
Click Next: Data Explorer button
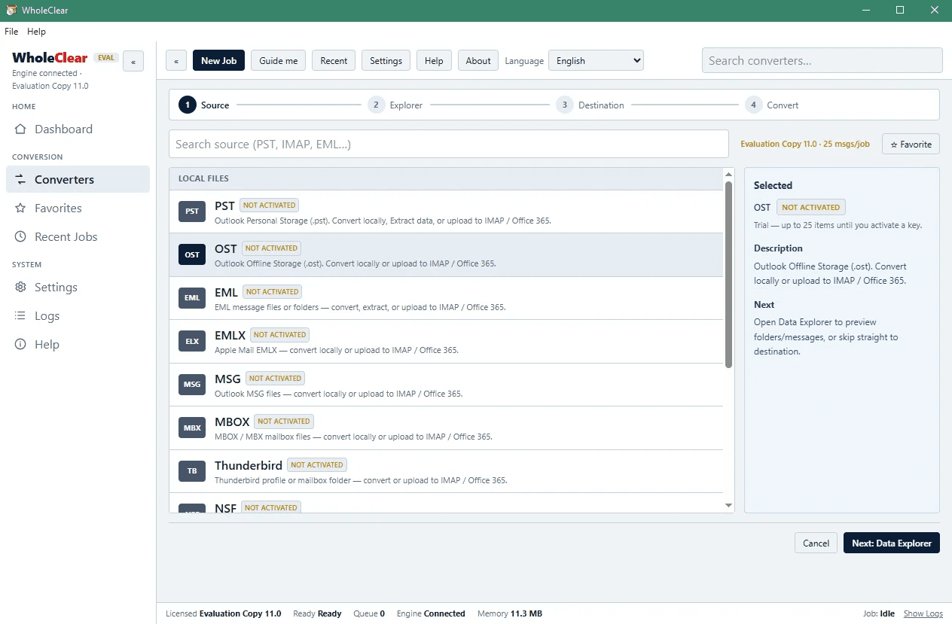[892, 543]
